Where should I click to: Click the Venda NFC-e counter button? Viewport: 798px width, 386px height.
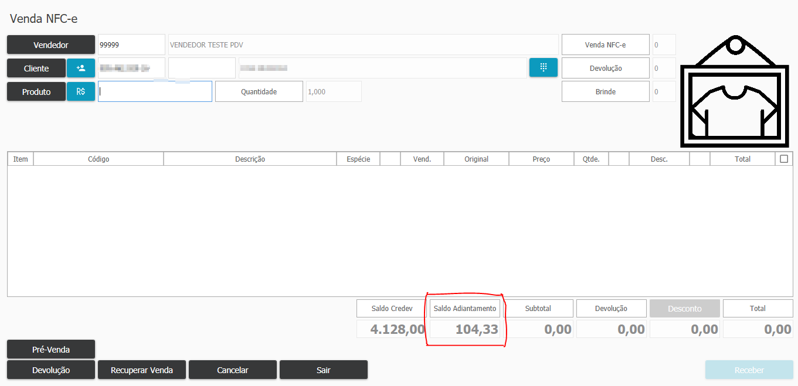pyautogui.click(x=605, y=45)
